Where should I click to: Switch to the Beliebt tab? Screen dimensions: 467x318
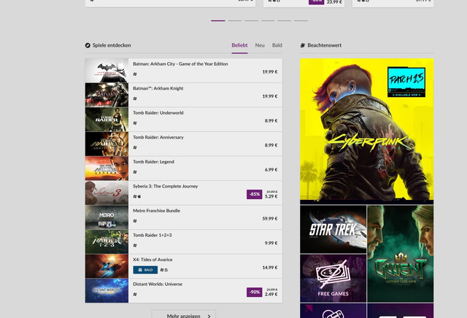click(239, 45)
